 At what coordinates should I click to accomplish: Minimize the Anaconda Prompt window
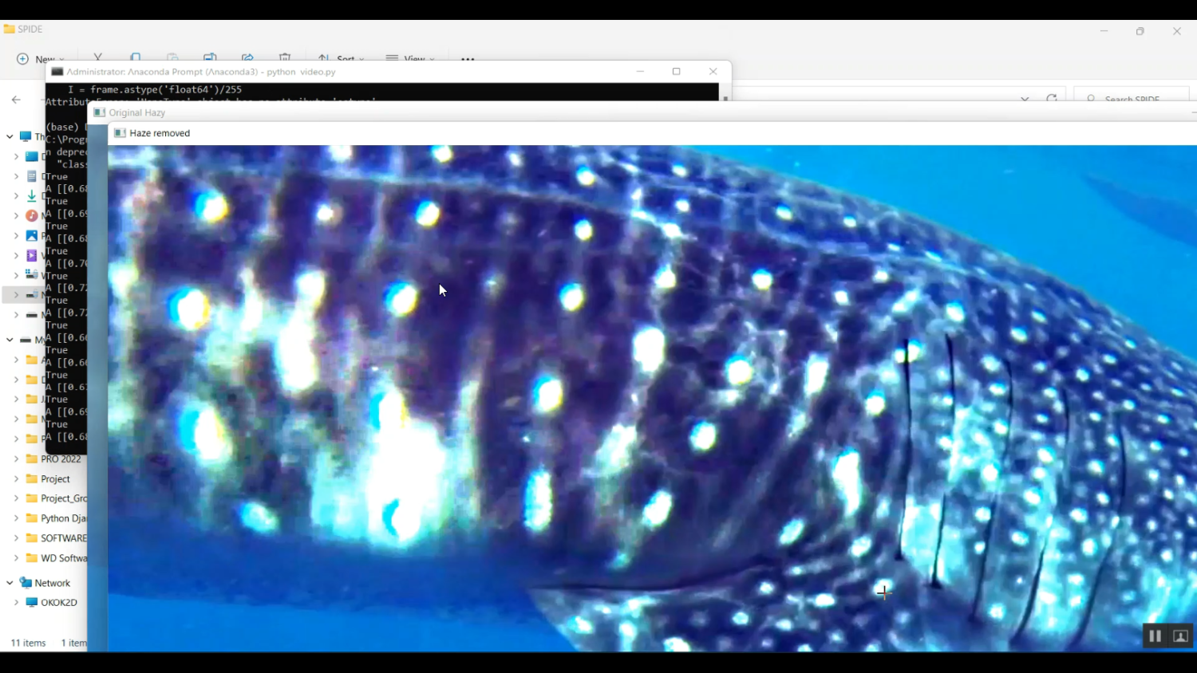[640, 72]
